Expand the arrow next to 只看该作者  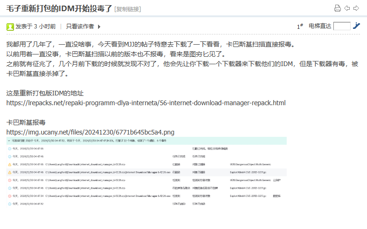pos(99,27)
